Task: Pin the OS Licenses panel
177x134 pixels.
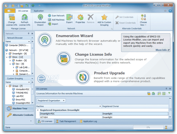Action: 166,89
